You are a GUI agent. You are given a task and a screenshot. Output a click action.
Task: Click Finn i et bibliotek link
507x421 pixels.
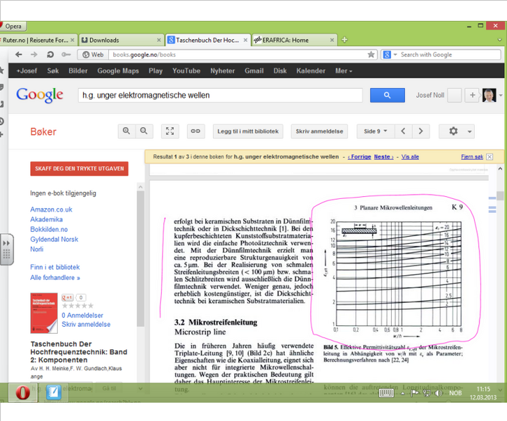coord(55,267)
